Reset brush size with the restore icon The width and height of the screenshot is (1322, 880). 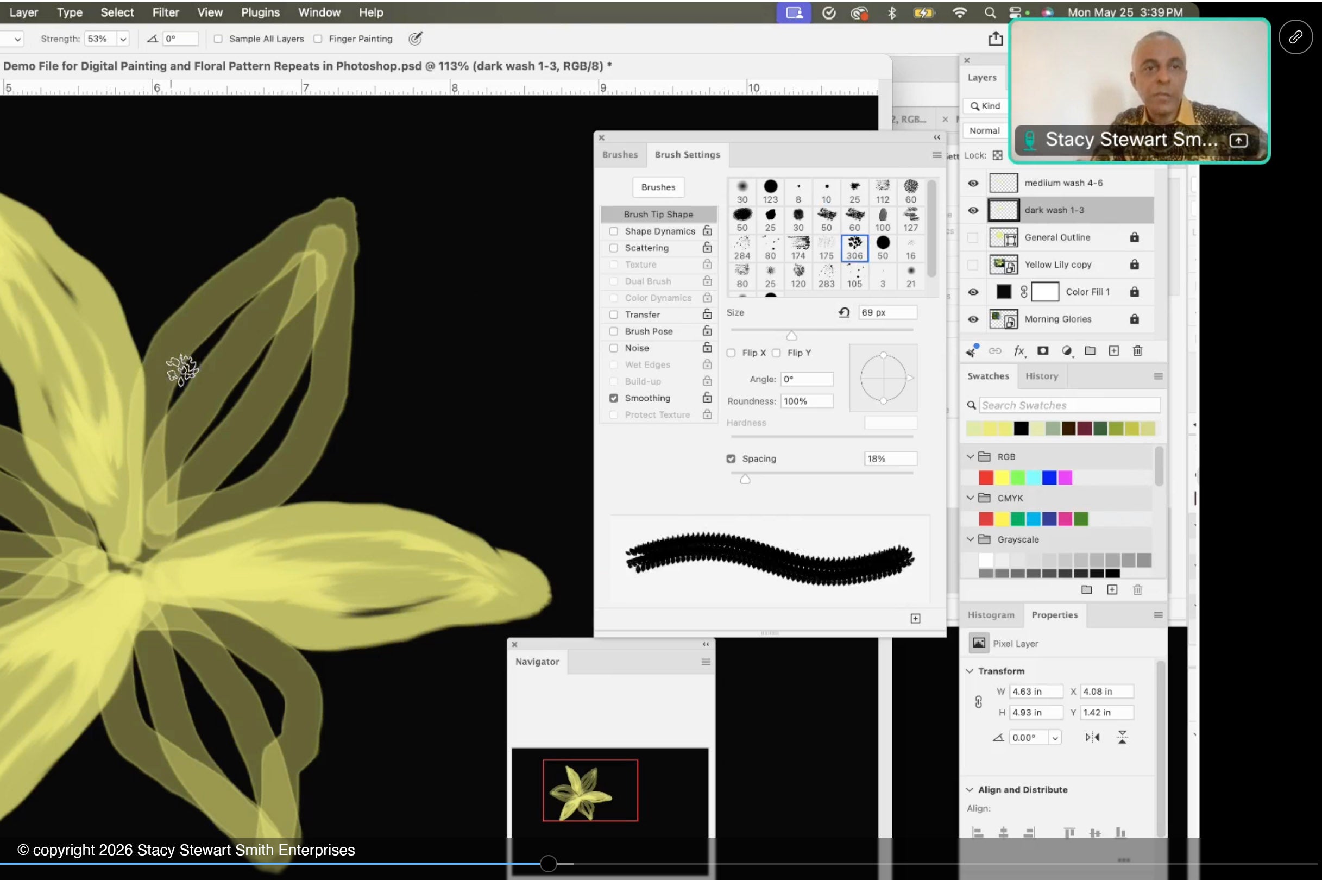pos(844,312)
